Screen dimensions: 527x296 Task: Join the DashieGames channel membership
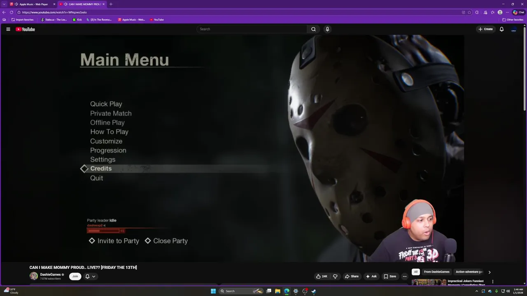[75, 276]
